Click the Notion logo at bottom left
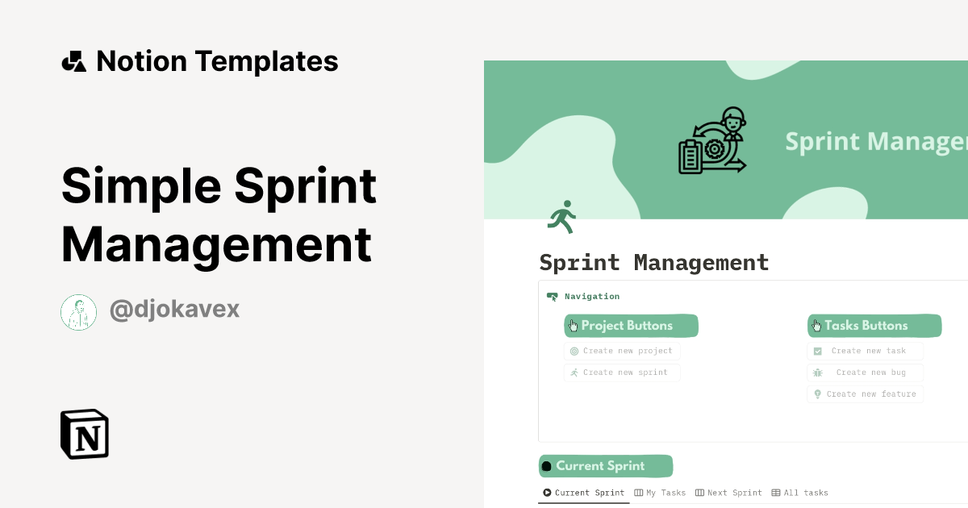Image resolution: width=968 pixels, height=508 pixels. (84, 434)
